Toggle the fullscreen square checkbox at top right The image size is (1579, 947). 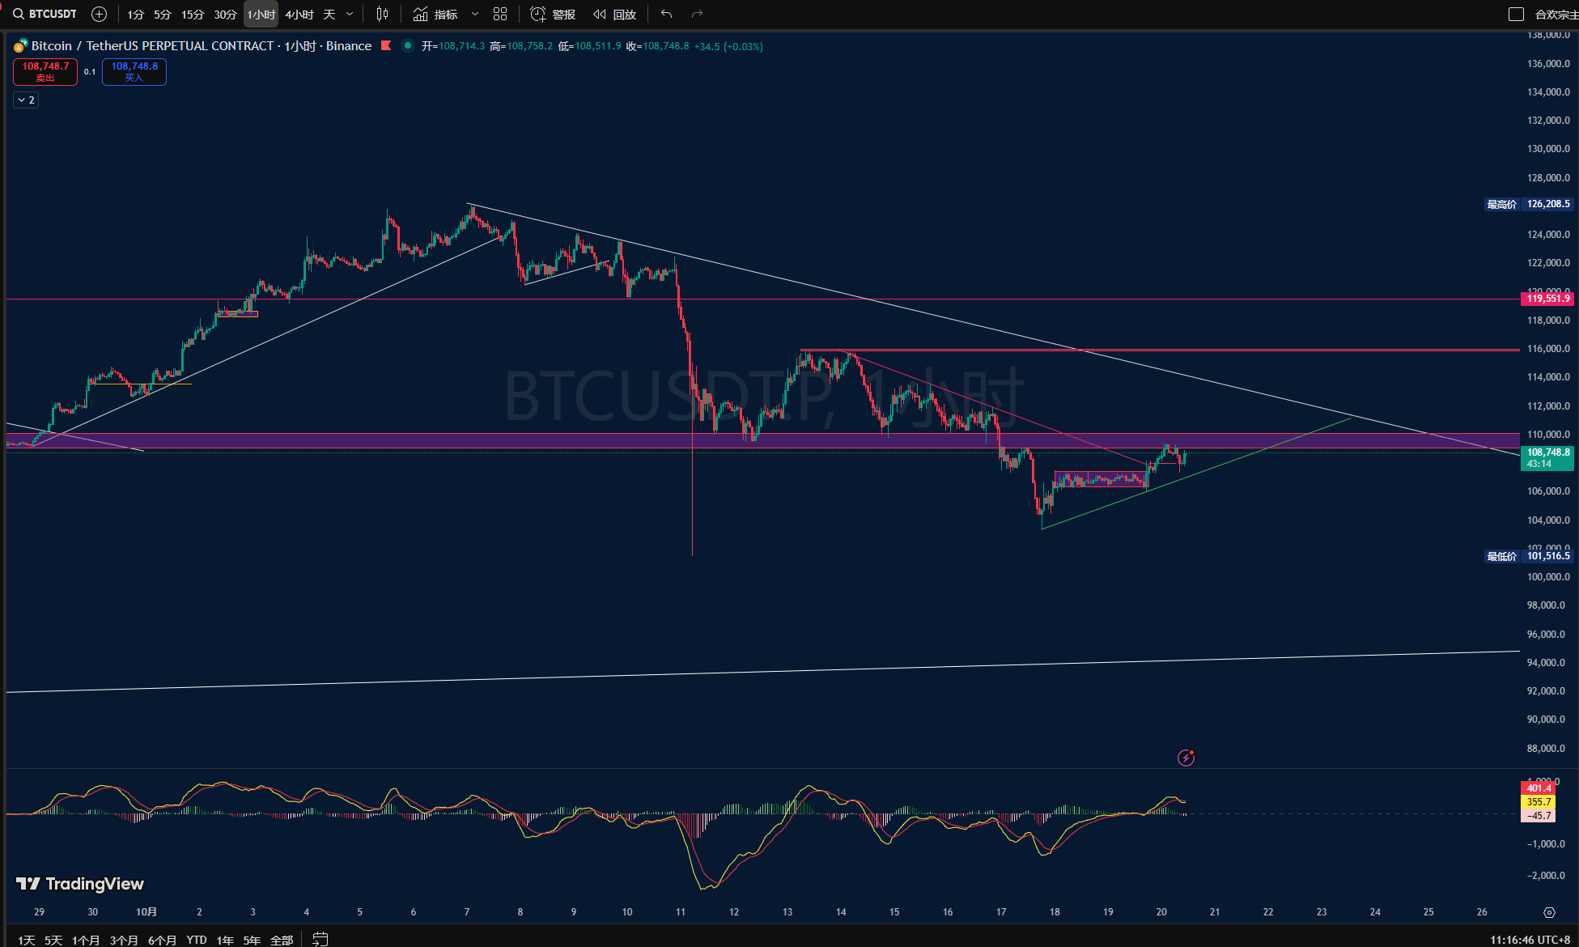[1516, 14]
